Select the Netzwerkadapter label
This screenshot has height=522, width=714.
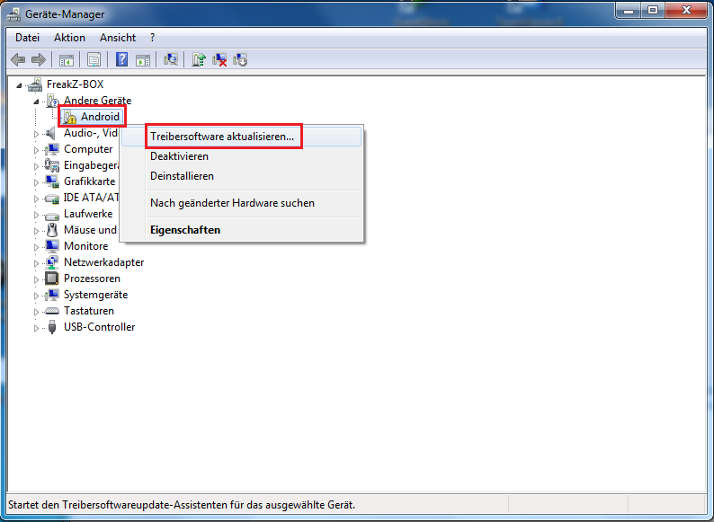tap(103, 262)
